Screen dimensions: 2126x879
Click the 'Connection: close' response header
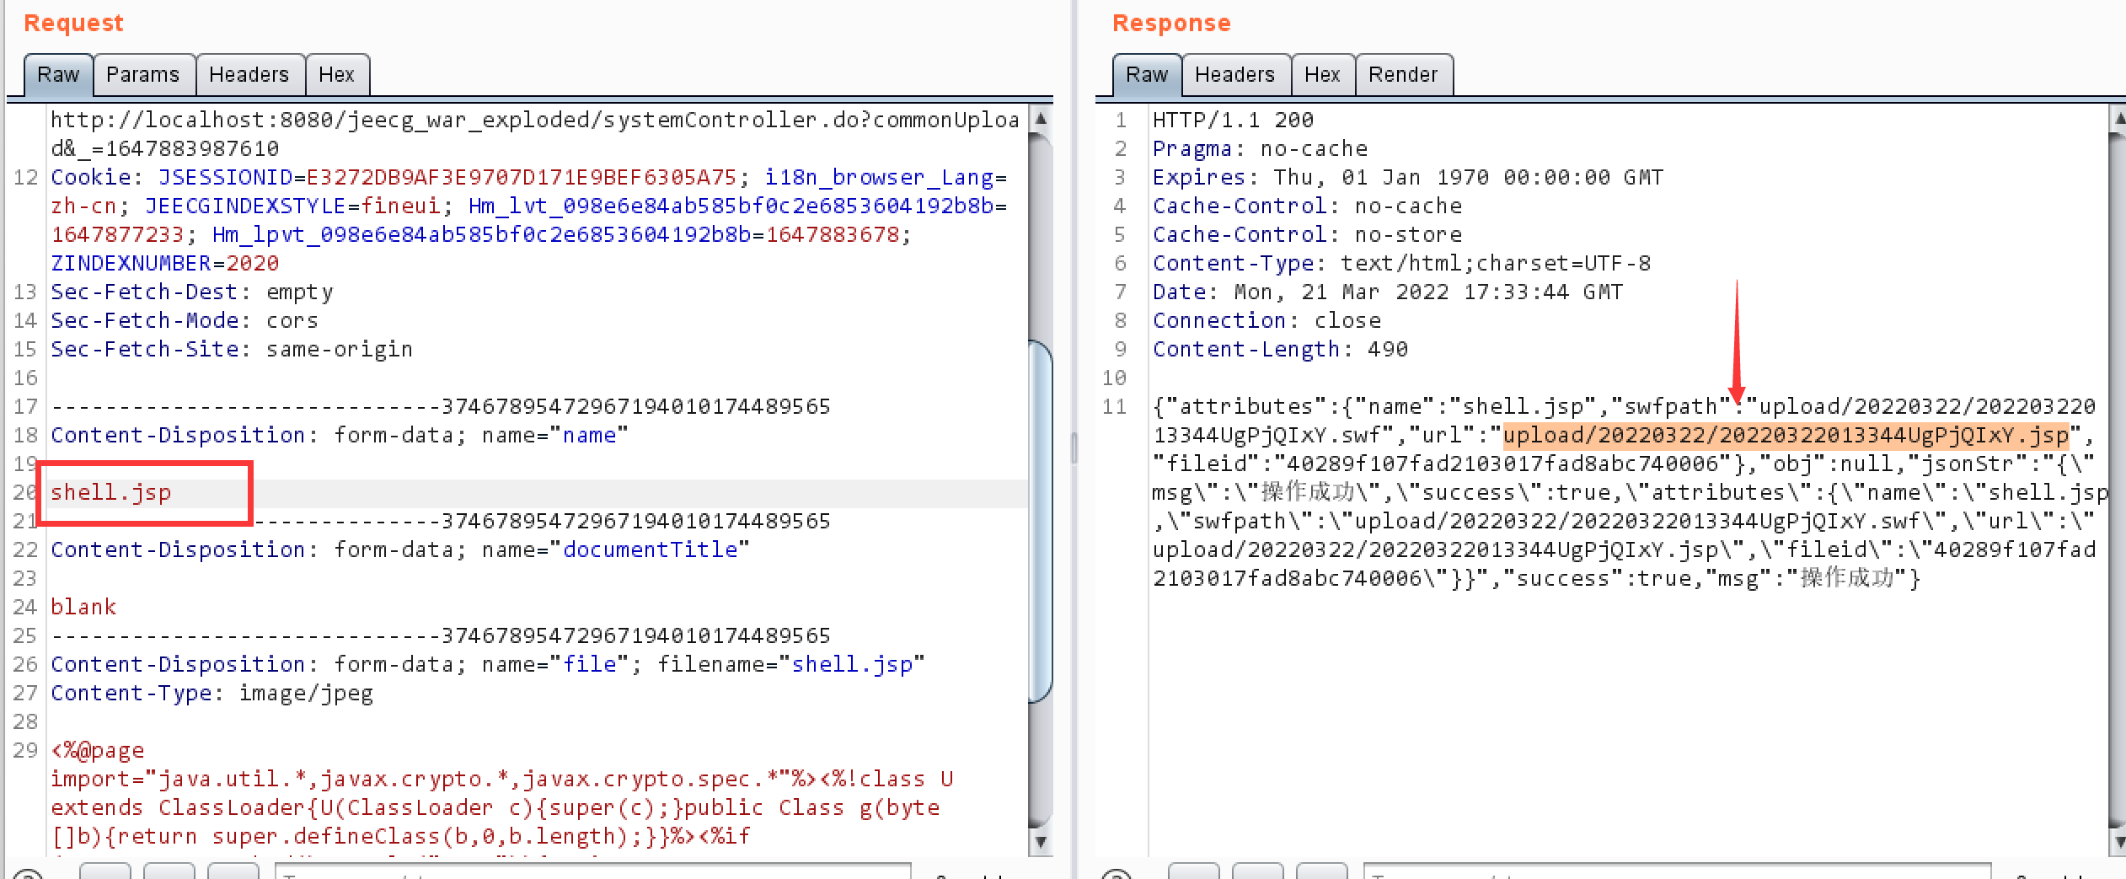(x=1267, y=320)
